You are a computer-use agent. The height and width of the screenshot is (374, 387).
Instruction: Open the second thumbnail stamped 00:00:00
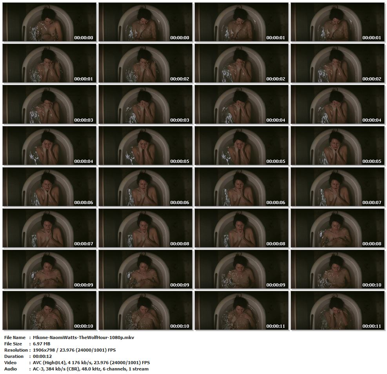[145, 22]
